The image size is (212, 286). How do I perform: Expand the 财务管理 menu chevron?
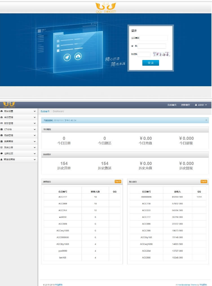point(35,123)
